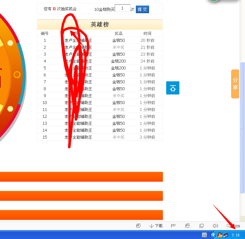Click the flag icon in status bar
Viewport: 245px width, 239px height.
click(173, 226)
